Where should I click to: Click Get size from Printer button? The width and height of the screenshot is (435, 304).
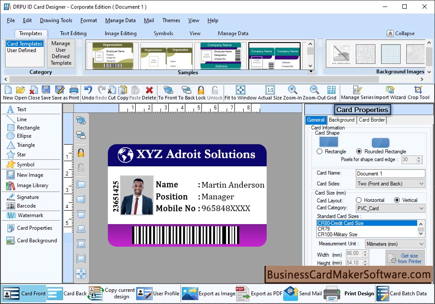tap(405, 258)
